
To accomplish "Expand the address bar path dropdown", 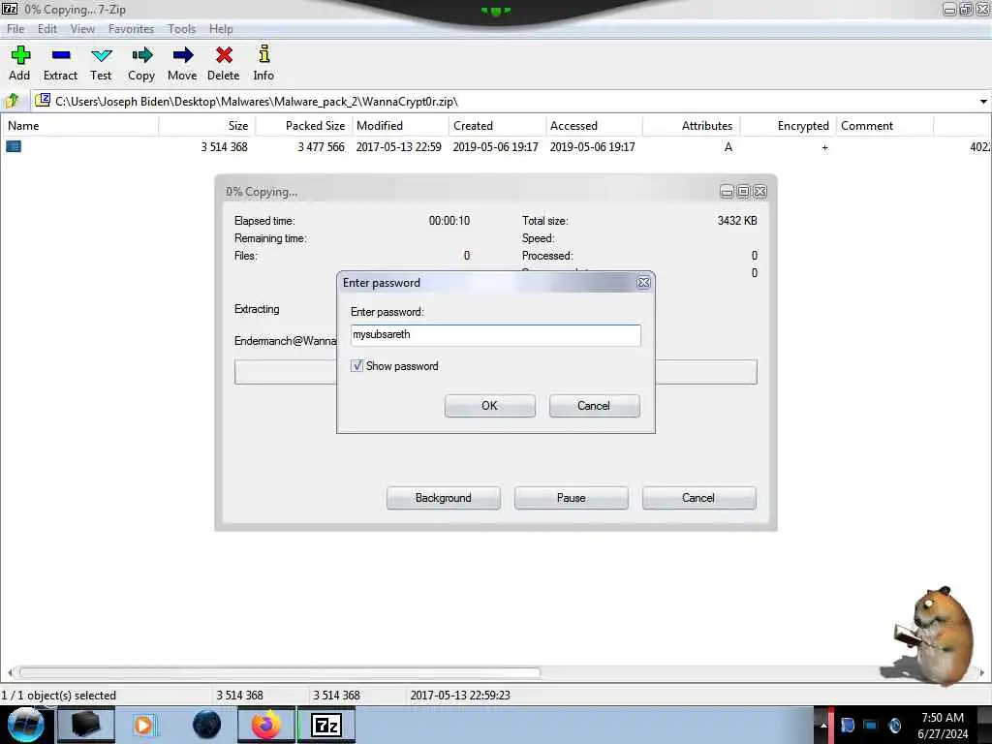I will pos(983,101).
